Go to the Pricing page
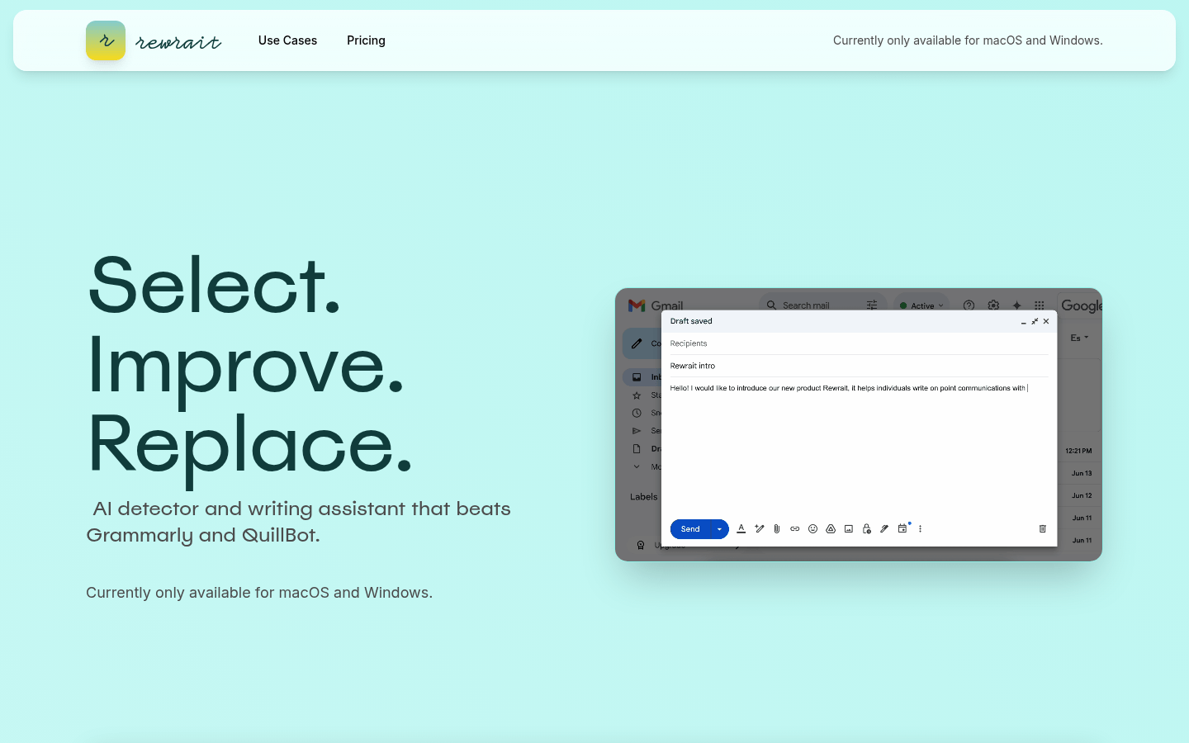Viewport: 1189px width, 743px height. coord(366,40)
